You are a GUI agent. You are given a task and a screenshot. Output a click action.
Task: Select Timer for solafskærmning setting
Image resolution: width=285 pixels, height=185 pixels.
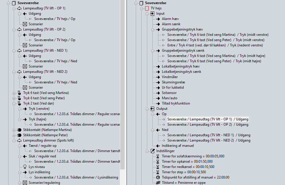click(193, 156)
